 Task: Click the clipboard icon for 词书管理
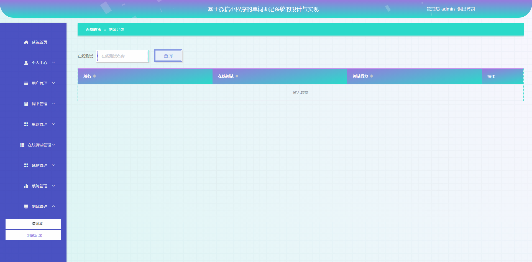click(26, 104)
